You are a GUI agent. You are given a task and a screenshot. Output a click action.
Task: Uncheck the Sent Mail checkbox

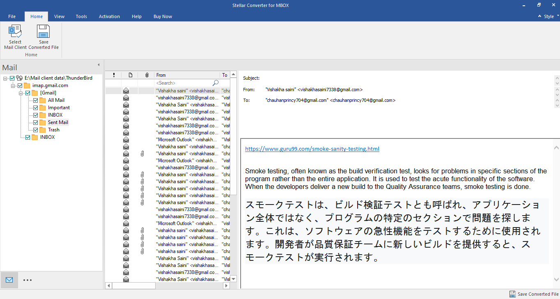35,122
